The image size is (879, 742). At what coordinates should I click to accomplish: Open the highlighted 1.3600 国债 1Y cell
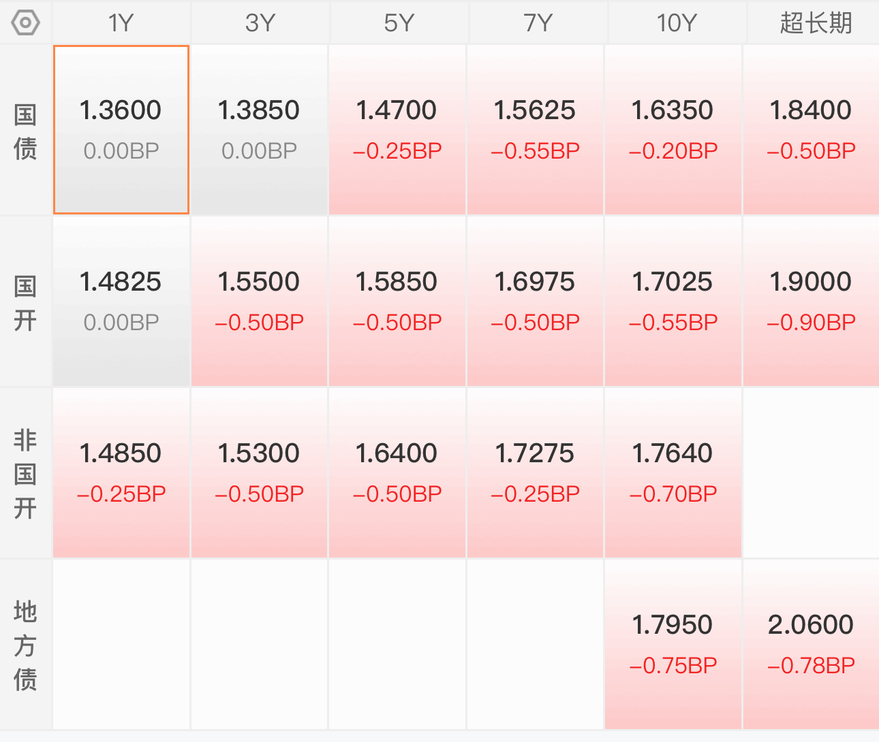(121, 130)
